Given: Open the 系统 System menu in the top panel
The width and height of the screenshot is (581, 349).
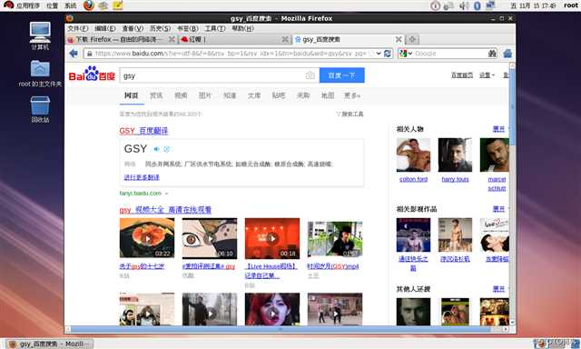Looking at the screenshot, I should pos(71,5).
